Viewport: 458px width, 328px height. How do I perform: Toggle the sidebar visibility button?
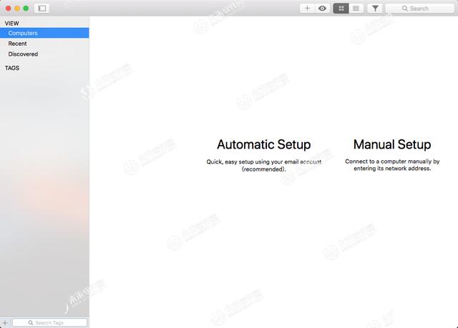(42, 9)
